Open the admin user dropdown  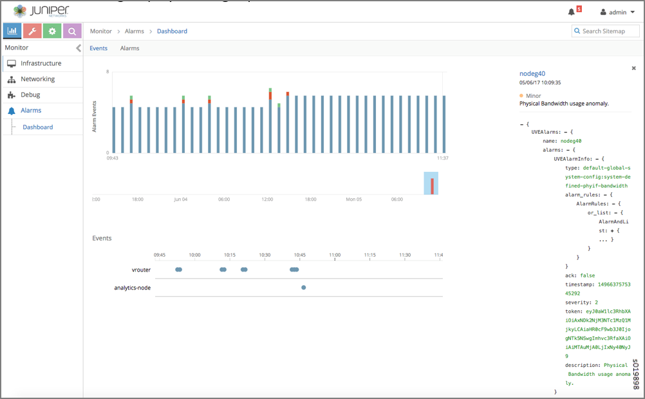(617, 12)
